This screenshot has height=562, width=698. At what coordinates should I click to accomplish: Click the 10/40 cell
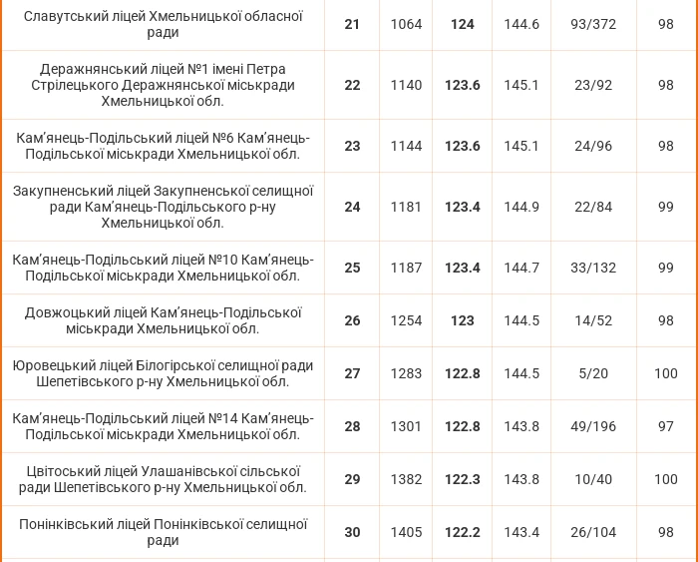[x=593, y=479]
